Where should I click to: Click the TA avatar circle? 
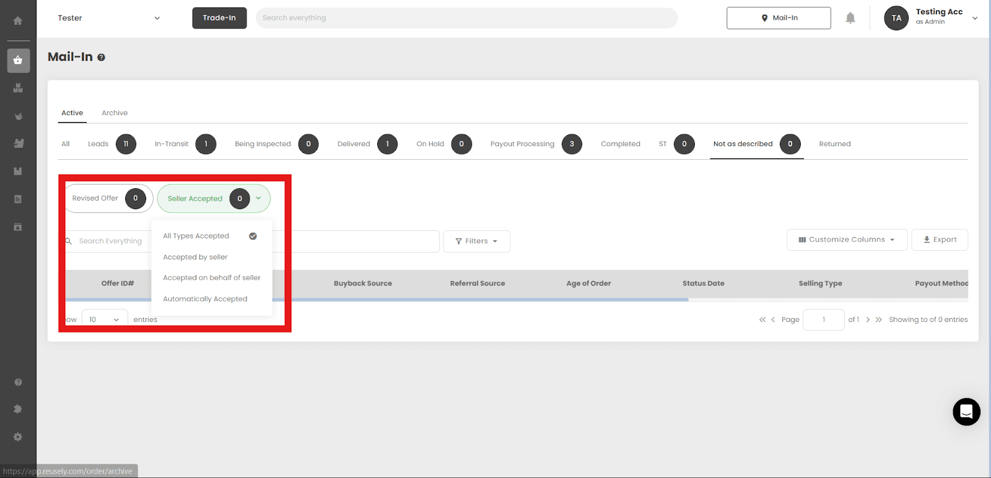896,18
